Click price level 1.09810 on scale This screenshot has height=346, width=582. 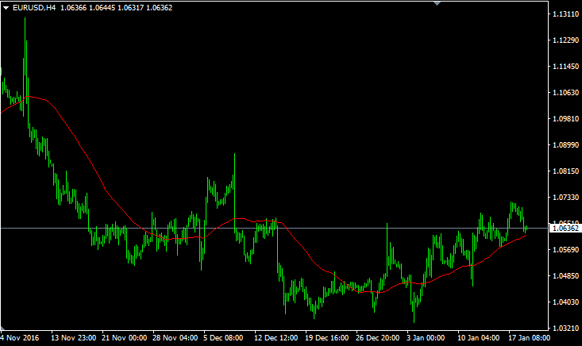point(565,119)
